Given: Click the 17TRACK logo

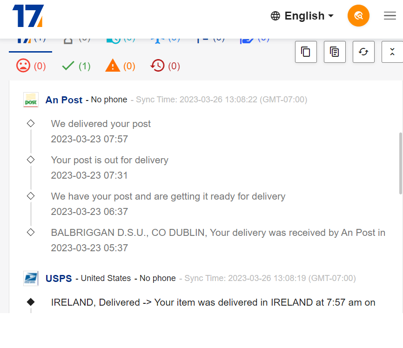Looking at the screenshot, I should (x=28, y=16).
